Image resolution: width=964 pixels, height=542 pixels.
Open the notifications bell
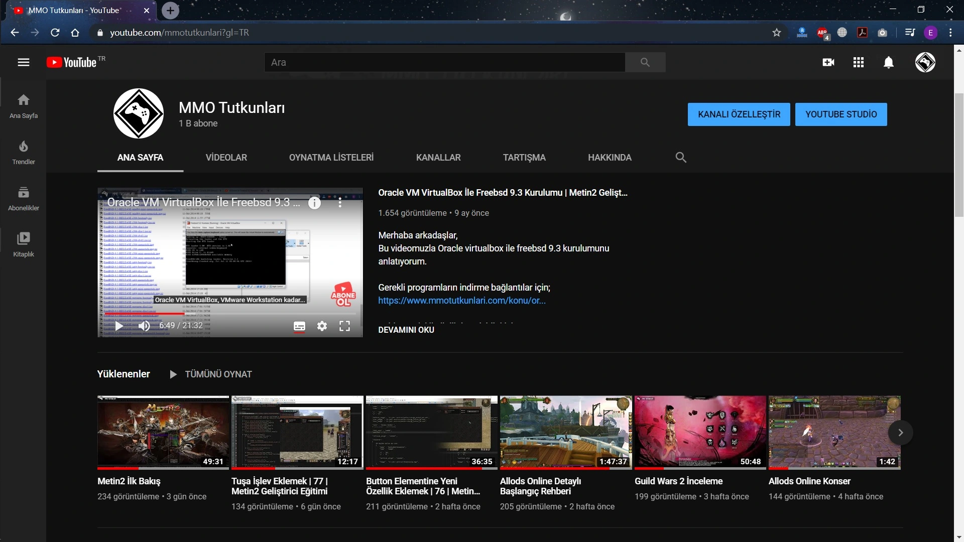coord(889,62)
